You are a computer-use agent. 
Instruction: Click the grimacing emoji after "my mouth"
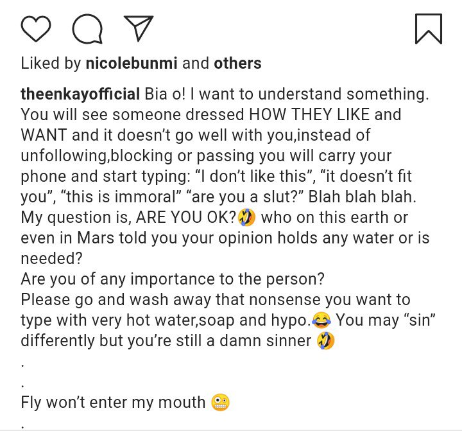point(220,403)
